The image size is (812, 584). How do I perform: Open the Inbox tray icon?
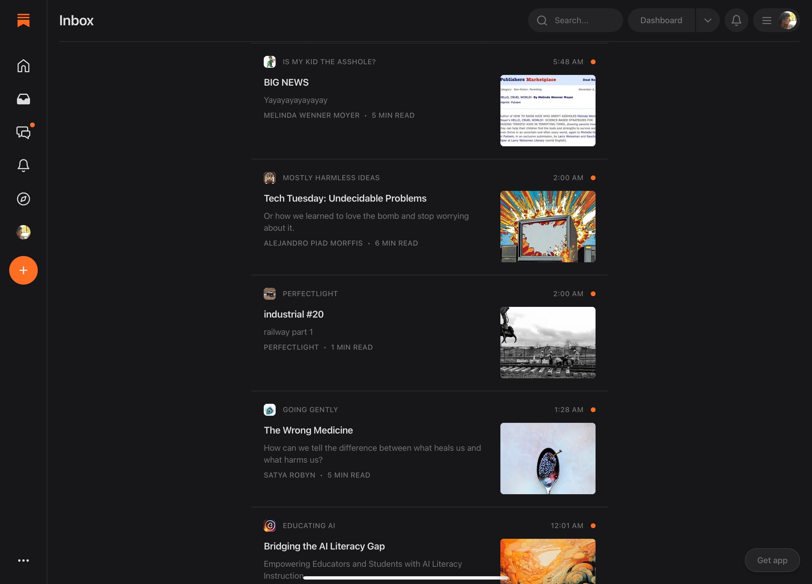coord(23,99)
